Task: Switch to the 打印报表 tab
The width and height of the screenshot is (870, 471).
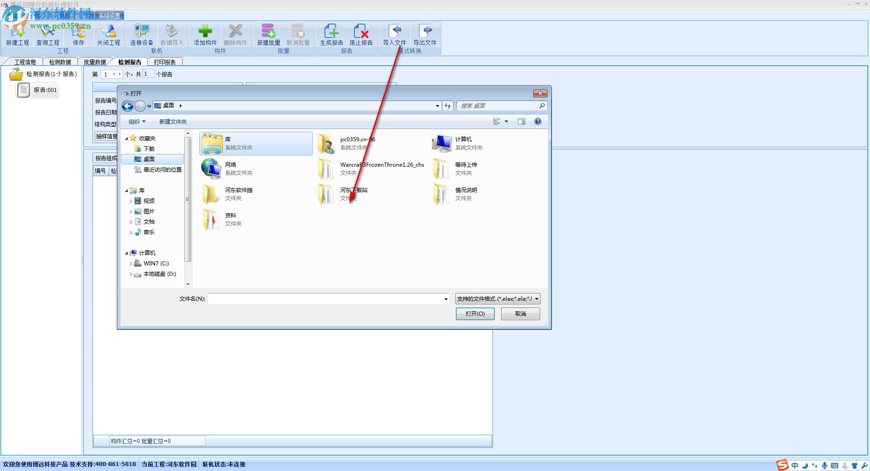Action: tap(164, 62)
